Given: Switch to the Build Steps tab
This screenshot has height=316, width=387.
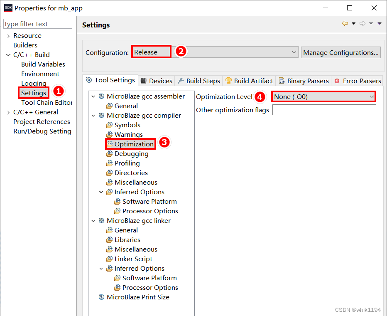Looking at the screenshot, I should [x=198, y=81].
